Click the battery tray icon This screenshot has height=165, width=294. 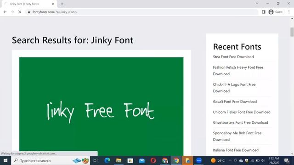pyautogui.click(x=258, y=160)
